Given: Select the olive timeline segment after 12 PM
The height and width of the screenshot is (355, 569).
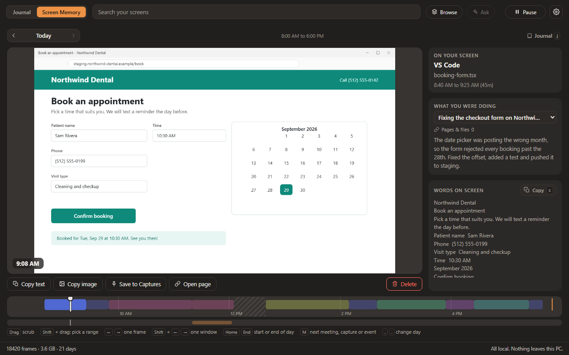Looking at the screenshot, I should pos(307,304).
